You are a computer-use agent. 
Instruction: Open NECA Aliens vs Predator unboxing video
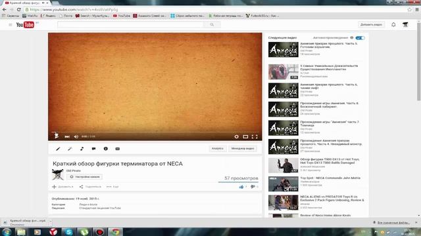[332, 198]
